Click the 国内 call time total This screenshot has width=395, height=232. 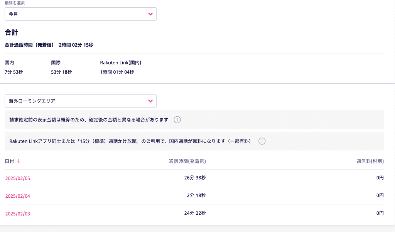coord(14,72)
